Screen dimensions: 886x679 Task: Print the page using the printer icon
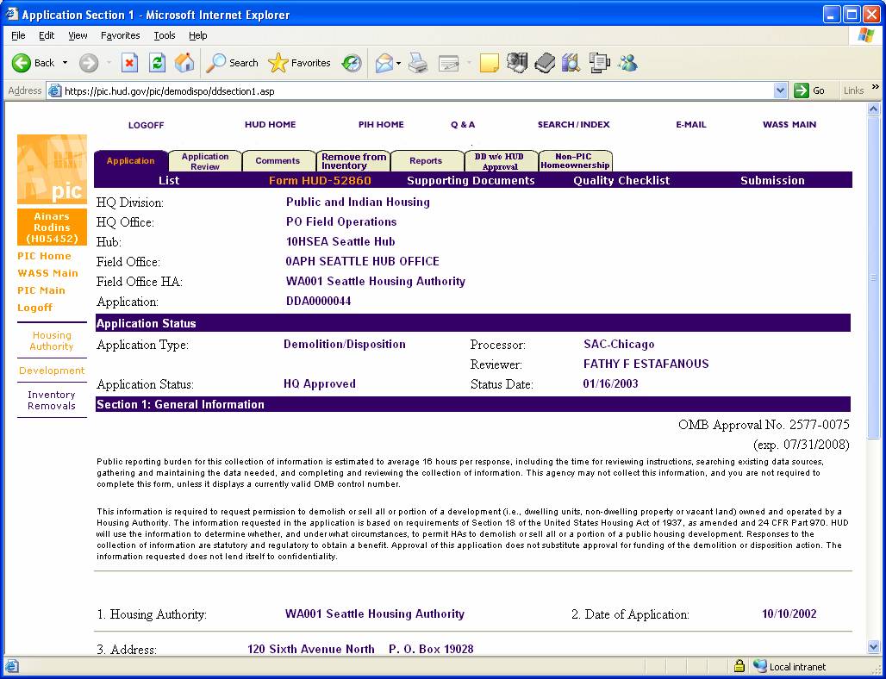click(x=418, y=63)
